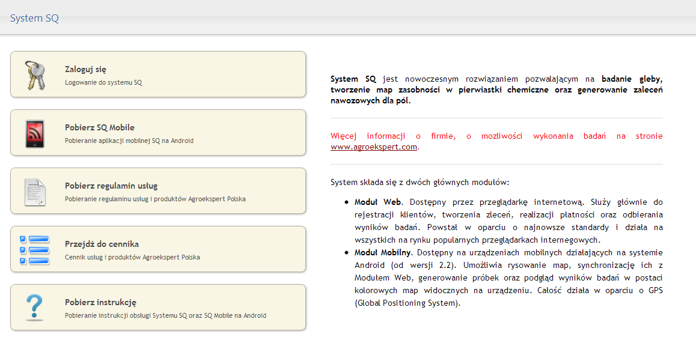Click the price list icon
The height and width of the screenshot is (355, 696).
34,250
